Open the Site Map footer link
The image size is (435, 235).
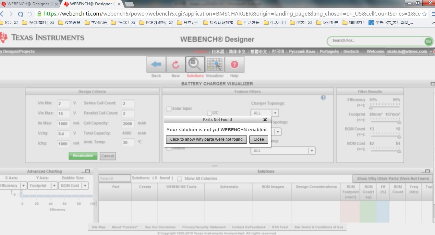pos(99,227)
